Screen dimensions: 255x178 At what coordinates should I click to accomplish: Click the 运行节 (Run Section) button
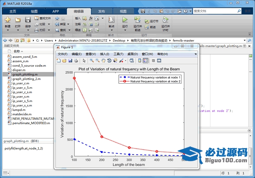[x=152, y=21]
